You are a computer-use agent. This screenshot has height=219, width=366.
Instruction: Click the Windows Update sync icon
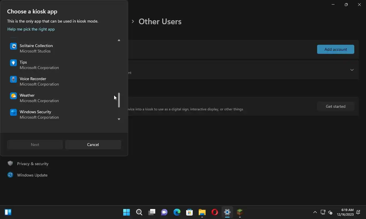[10, 175]
